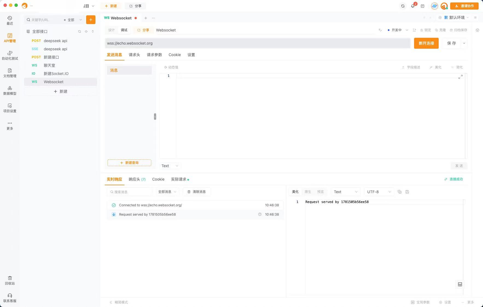Click into the wss://echo.websocket.org URL field
This screenshot has width=483, height=307.
(x=246, y=43)
